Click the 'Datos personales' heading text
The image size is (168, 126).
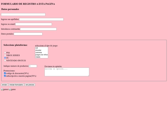pyautogui.click(x=10, y=9)
